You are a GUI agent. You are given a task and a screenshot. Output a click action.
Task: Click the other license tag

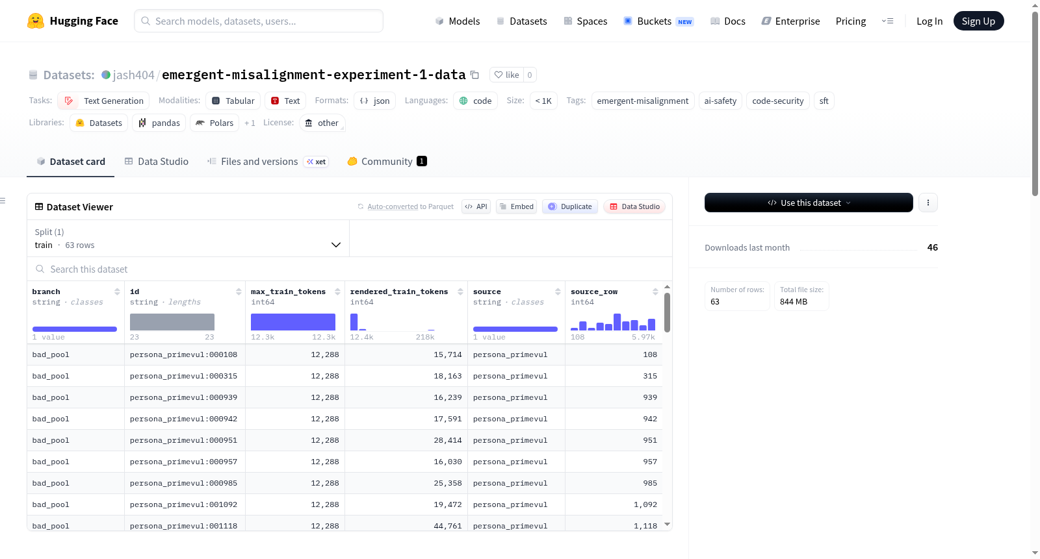[322, 123]
